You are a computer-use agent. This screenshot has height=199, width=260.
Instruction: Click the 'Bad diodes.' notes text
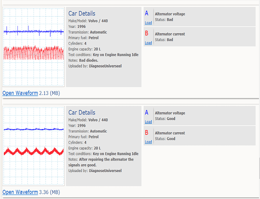(88, 60)
